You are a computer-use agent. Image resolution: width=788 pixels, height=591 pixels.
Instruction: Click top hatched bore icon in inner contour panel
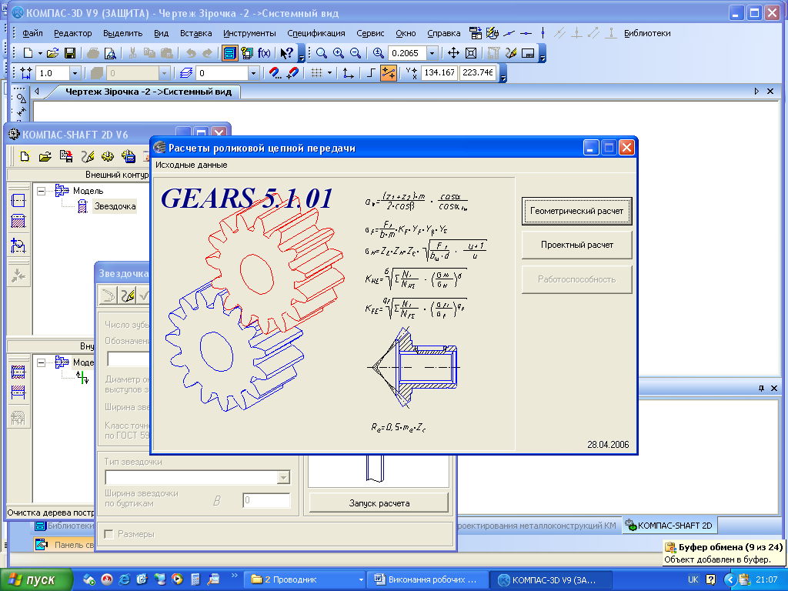(x=18, y=372)
